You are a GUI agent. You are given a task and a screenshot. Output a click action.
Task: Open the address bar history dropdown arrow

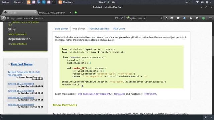point(120,18)
